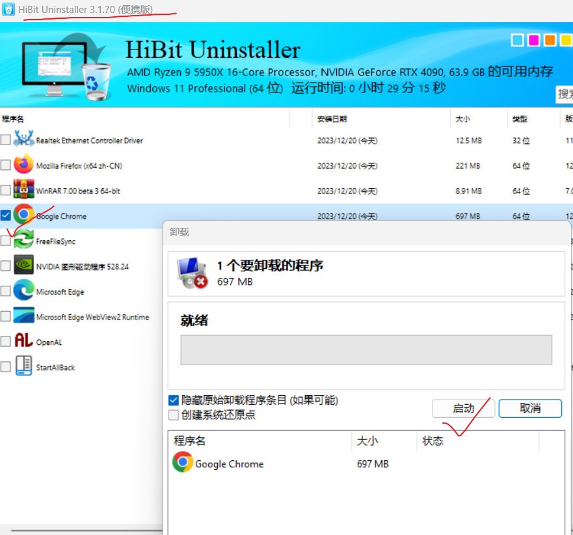The height and width of the screenshot is (535, 573).
Task: Sort by 程序名 column header in main list
Action: pos(13,119)
